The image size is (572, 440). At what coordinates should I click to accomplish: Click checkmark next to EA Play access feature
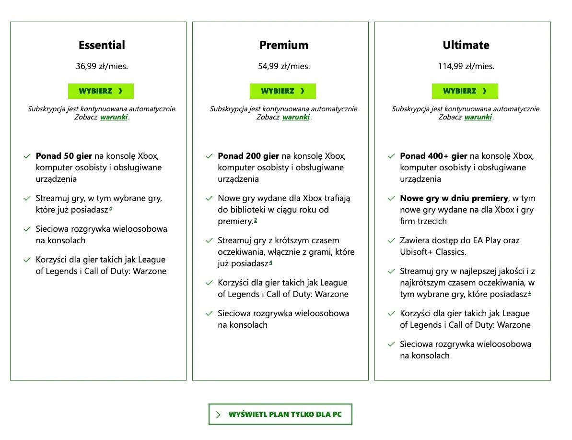click(x=391, y=241)
